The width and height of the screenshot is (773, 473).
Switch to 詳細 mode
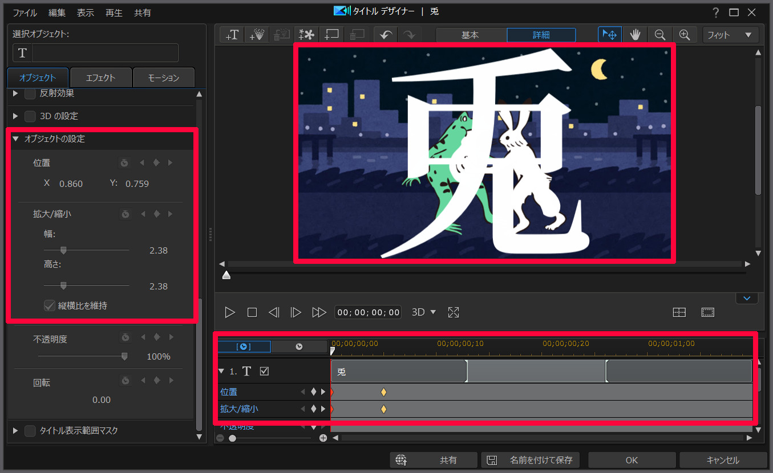(x=541, y=35)
